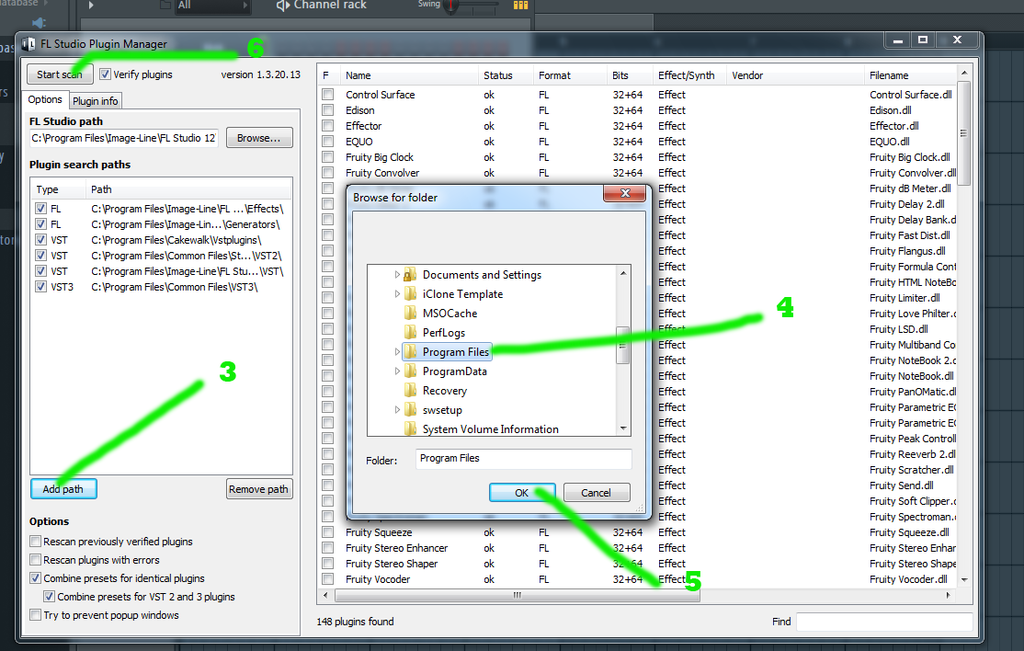Click the speaker icon beside Channel rack

click(x=283, y=6)
